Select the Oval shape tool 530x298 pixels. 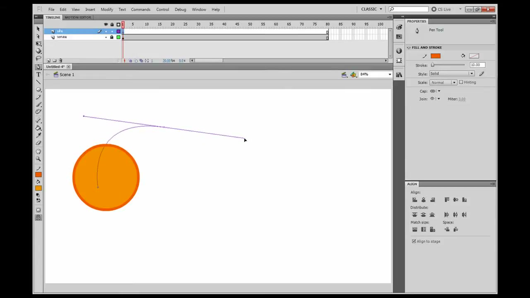pyautogui.click(x=38, y=89)
